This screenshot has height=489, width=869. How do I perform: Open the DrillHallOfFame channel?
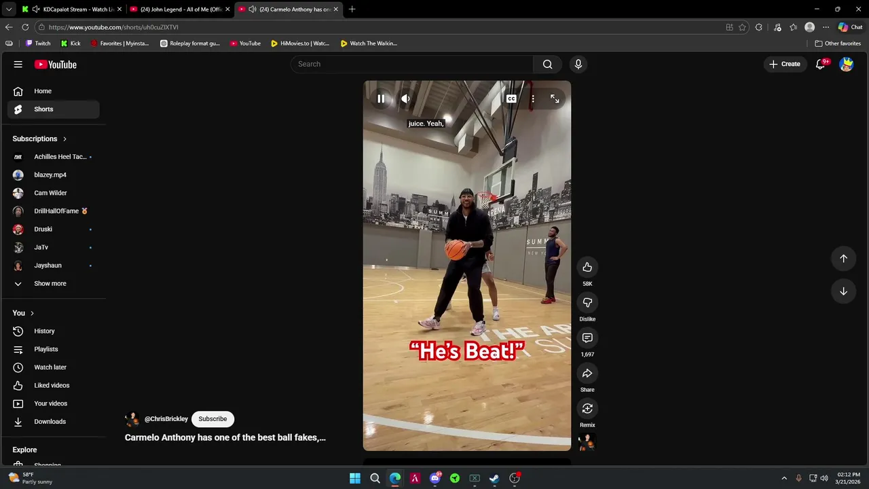click(54, 211)
